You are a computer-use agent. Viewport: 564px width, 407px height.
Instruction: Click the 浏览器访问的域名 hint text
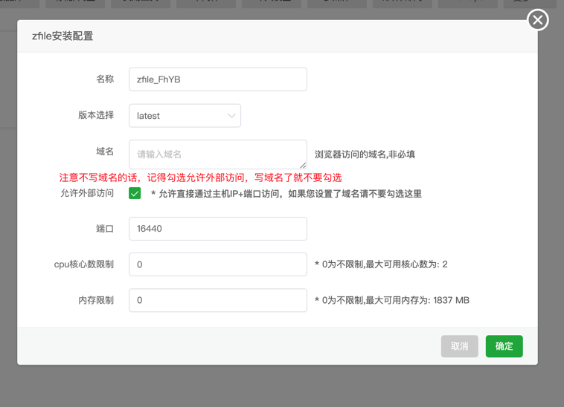coord(365,154)
